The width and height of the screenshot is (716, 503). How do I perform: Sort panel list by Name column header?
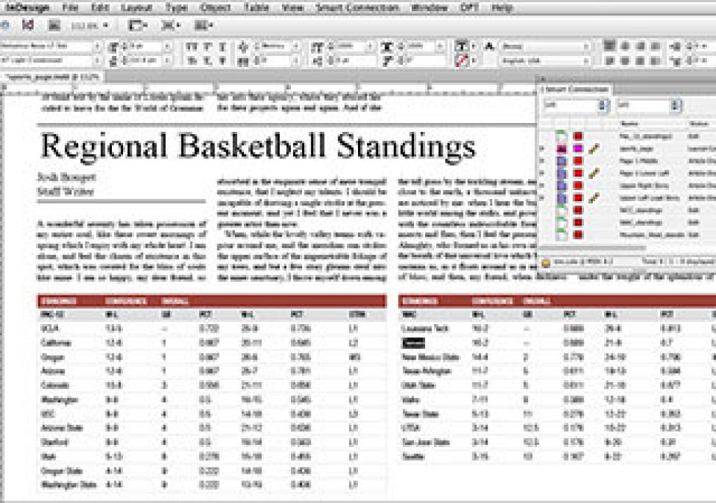(629, 124)
